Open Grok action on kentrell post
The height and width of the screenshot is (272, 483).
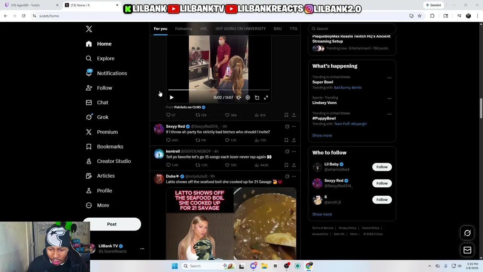click(287, 151)
